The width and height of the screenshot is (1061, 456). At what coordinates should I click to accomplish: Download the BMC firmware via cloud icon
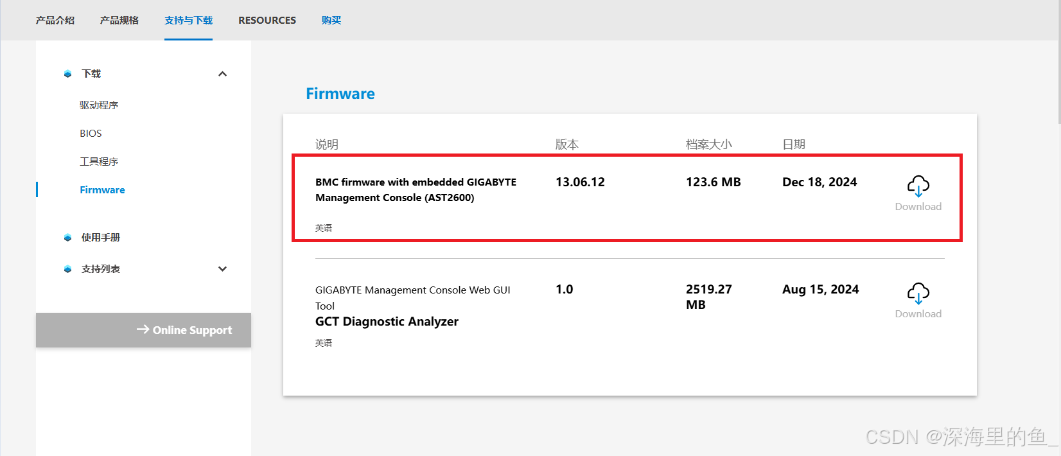[918, 186]
